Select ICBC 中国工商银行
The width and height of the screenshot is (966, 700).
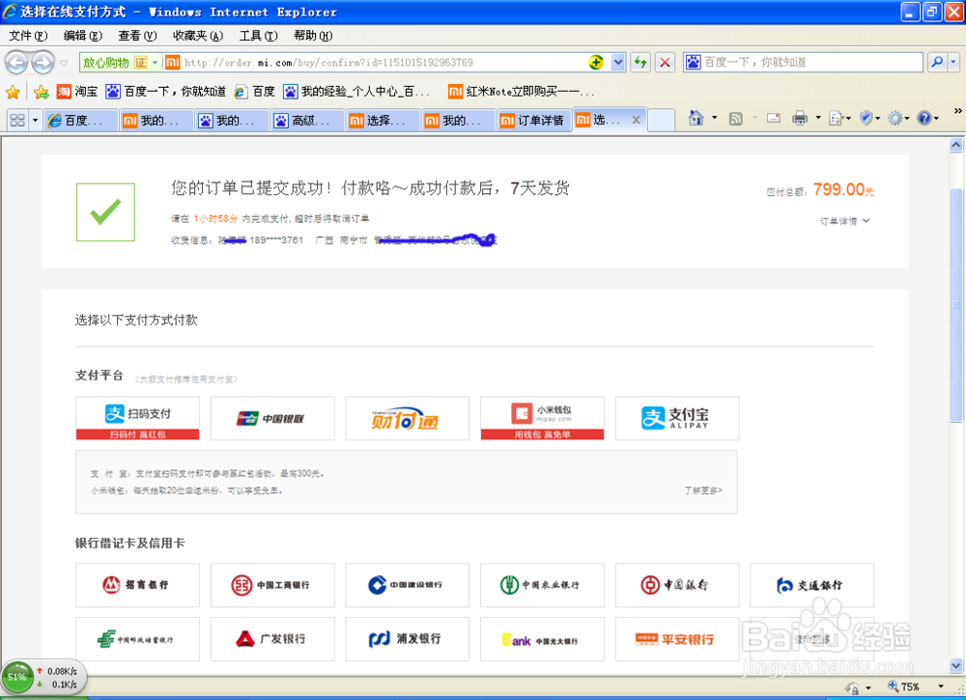[x=272, y=585]
